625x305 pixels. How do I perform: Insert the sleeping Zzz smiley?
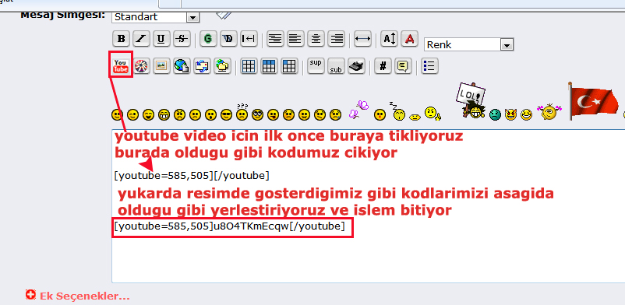point(398,111)
